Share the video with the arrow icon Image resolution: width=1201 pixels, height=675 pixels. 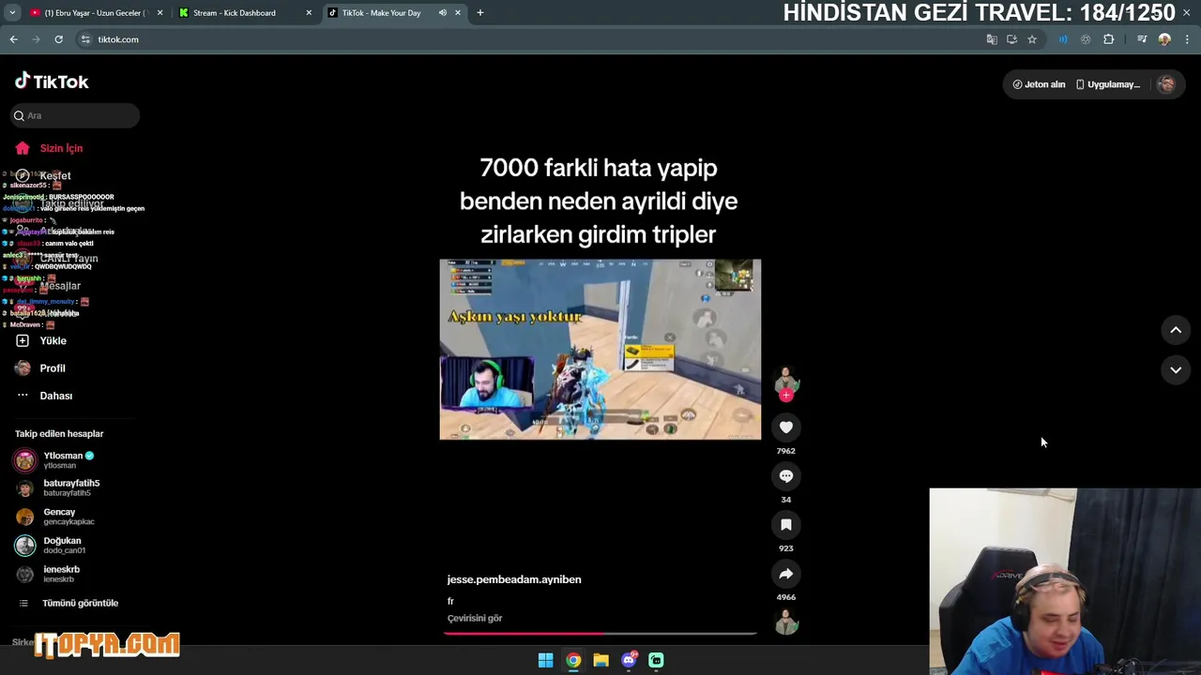pyautogui.click(x=786, y=574)
